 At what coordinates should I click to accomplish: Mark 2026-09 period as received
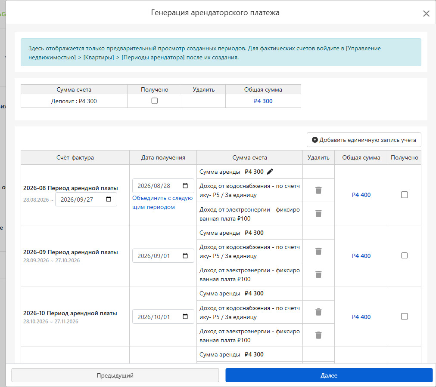404,255
